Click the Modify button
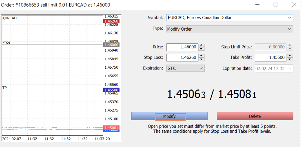303x147 pixels. pyautogui.click(x=169, y=116)
